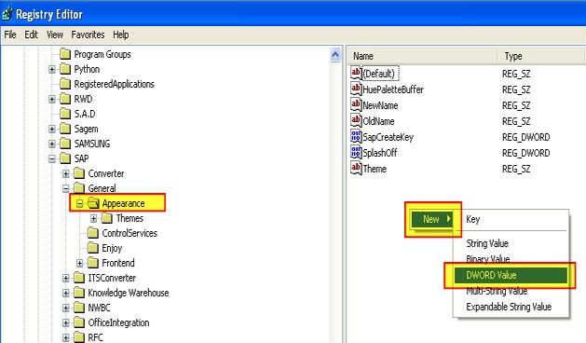The image size is (586, 343).
Task: Open the Favorites menu
Action: click(x=88, y=34)
